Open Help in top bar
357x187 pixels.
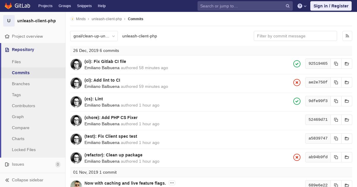102,6
